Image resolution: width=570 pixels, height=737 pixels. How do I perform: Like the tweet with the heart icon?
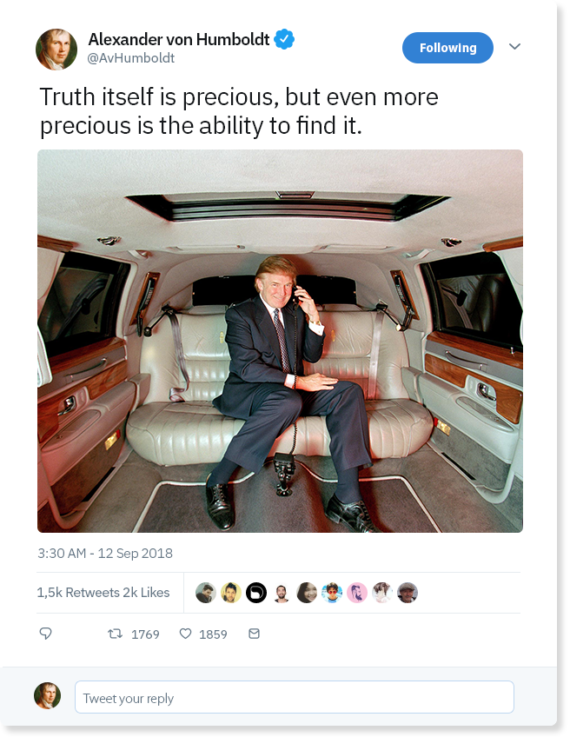point(185,634)
